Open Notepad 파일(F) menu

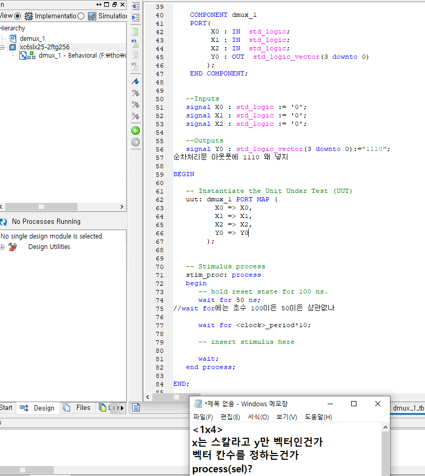tap(203, 417)
